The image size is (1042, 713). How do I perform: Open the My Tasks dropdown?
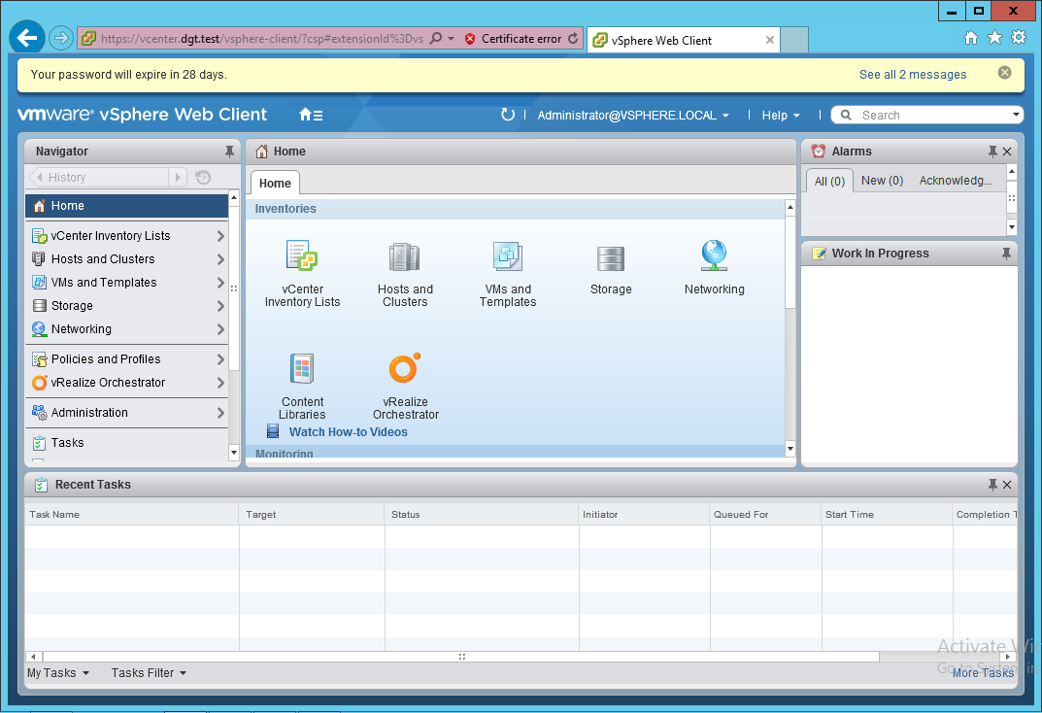(58, 672)
